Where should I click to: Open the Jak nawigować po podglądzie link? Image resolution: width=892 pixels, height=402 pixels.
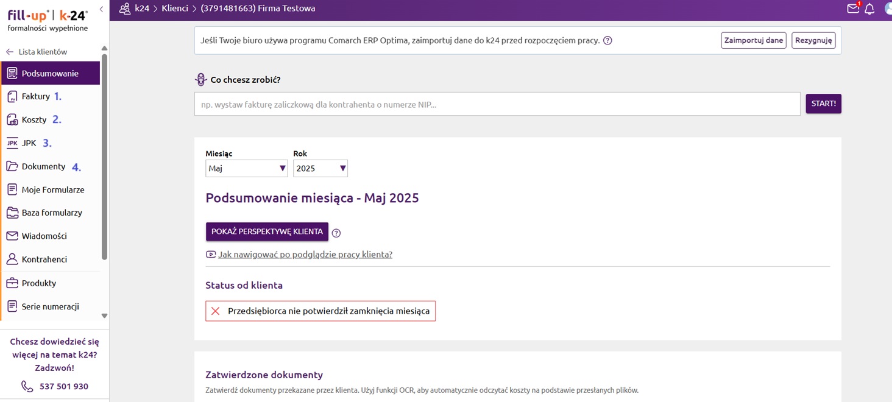(305, 255)
